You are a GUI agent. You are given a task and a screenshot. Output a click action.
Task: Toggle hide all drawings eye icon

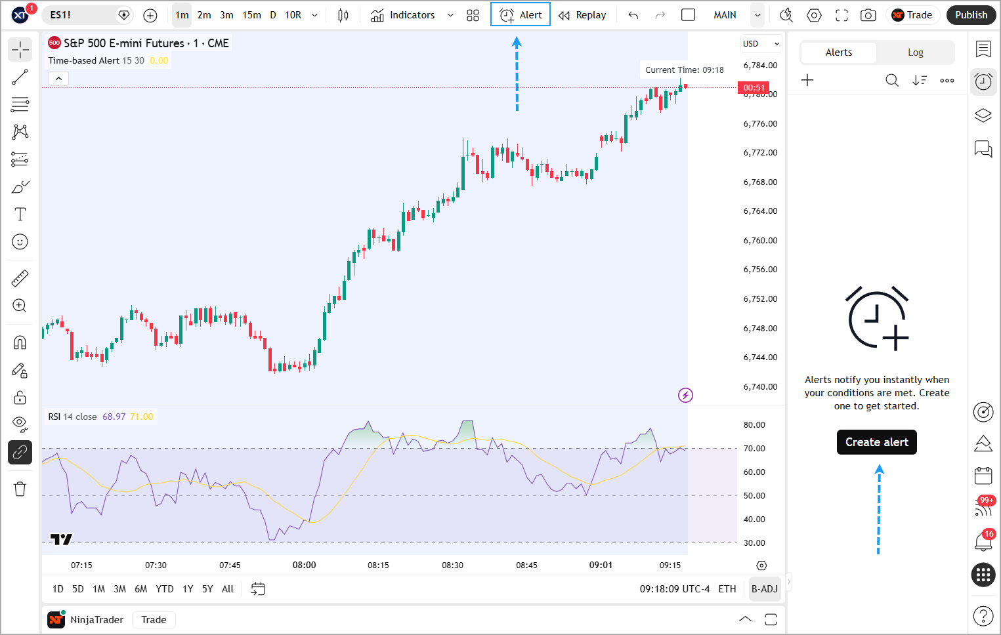click(20, 424)
